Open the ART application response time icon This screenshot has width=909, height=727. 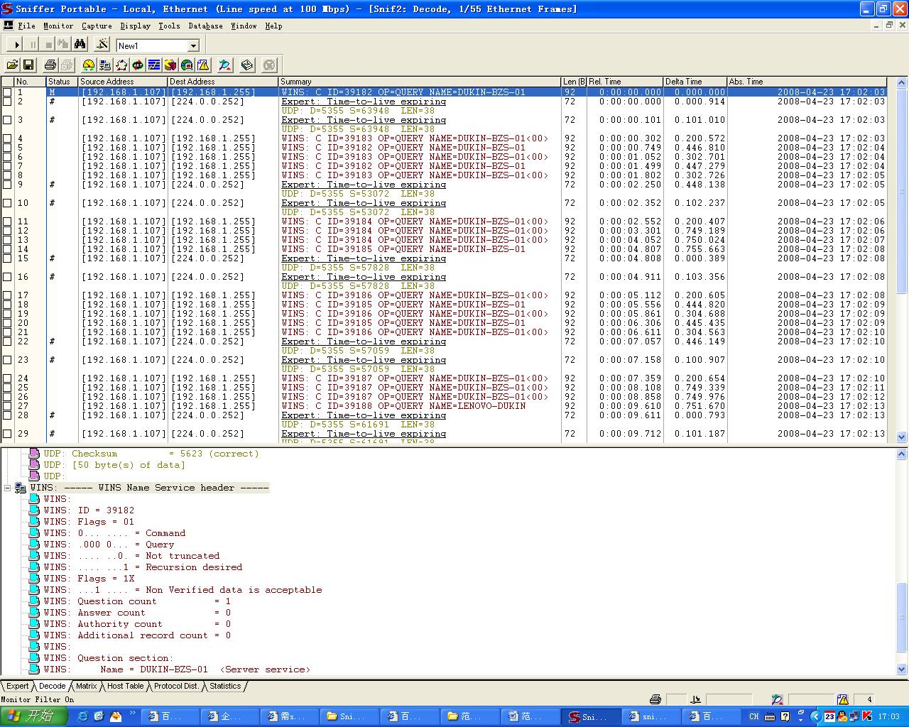138,65
